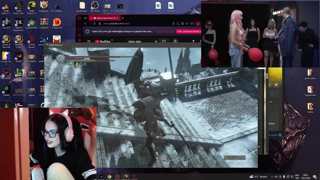Click the 'Bunu nasıl yaparım?' link
This screenshot has height=180, width=320.
pyautogui.click(x=165, y=31)
